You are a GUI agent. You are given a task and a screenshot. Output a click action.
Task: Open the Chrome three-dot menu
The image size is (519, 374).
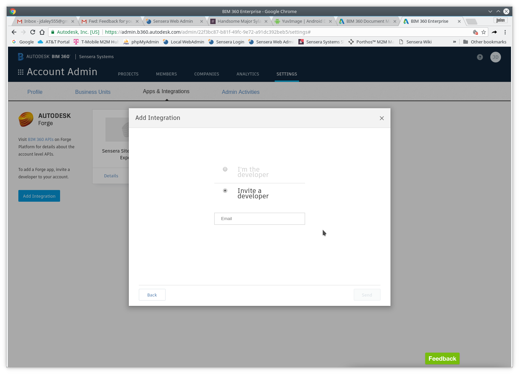[505, 32]
